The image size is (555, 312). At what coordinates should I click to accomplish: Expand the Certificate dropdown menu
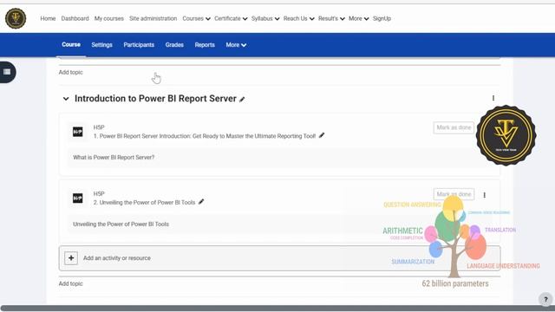tap(231, 18)
